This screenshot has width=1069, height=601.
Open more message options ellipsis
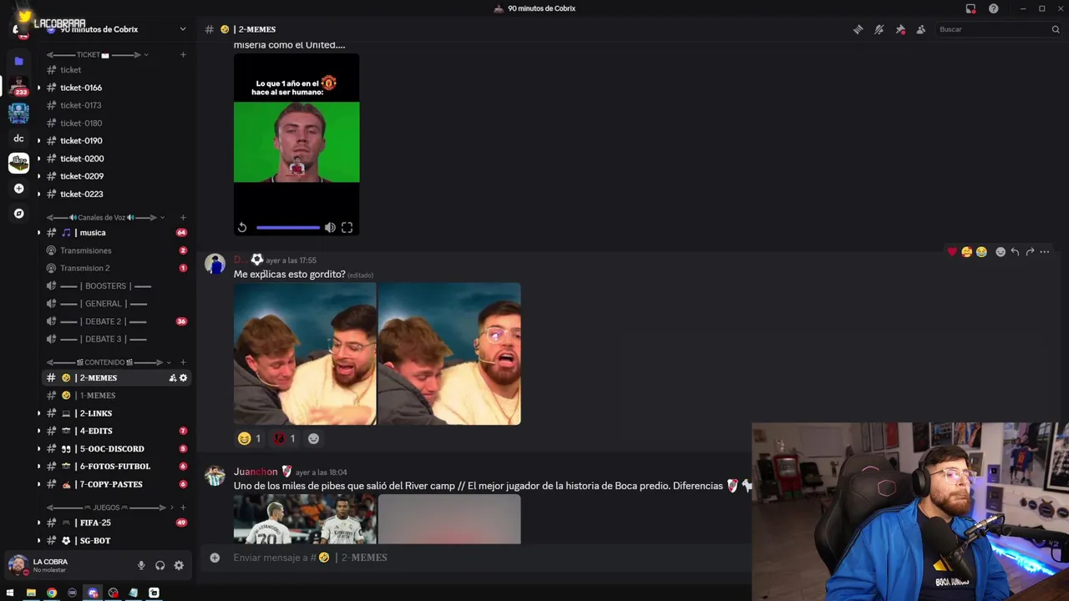tap(1045, 252)
